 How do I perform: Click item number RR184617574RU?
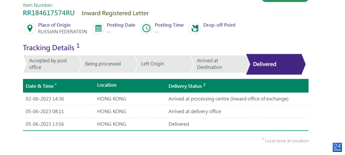49,13
